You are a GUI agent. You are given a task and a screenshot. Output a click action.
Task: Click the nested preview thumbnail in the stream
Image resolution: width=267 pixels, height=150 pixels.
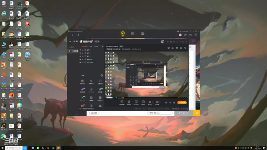[147, 74]
